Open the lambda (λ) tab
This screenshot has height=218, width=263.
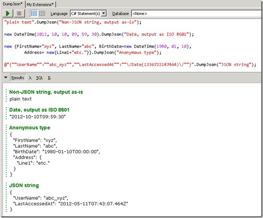pyautogui.click(x=30, y=78)
